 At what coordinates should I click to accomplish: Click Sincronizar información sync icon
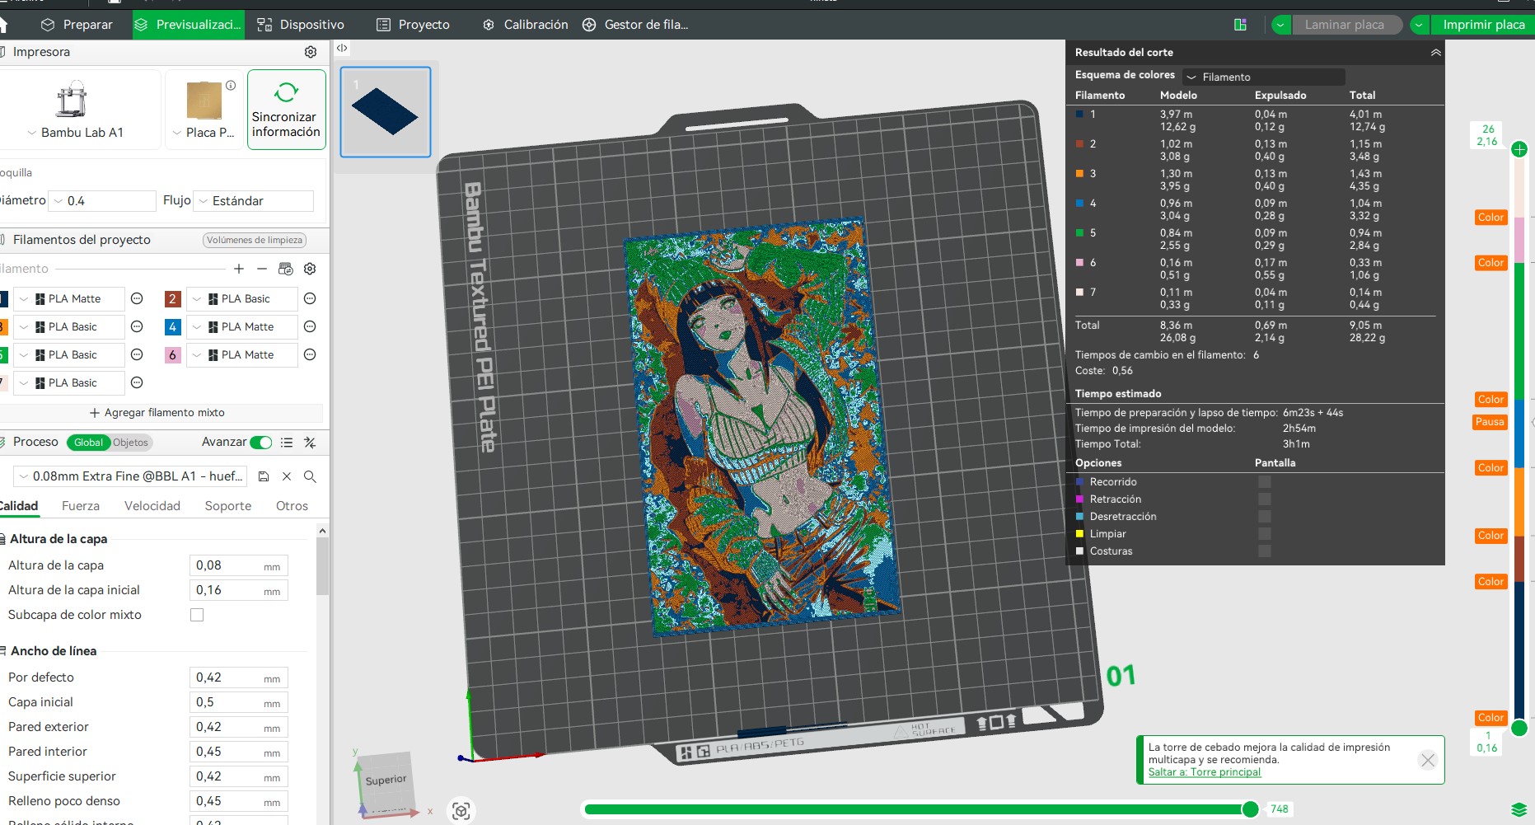coord(286,92)
